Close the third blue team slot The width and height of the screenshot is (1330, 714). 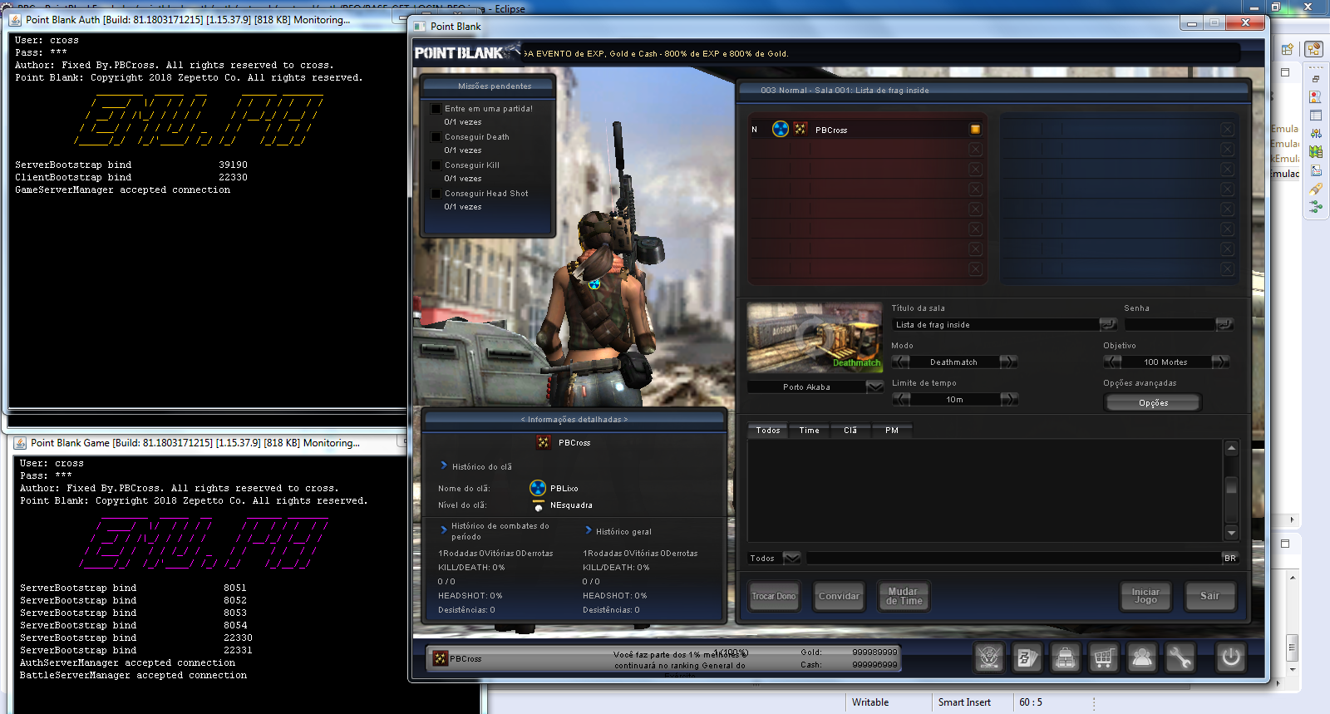point(1227,169)
